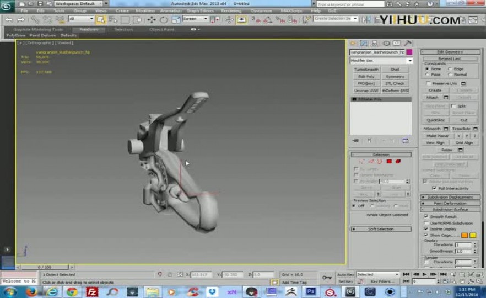Go to animation start frame
Screen dimensions: 486x298
406,274
